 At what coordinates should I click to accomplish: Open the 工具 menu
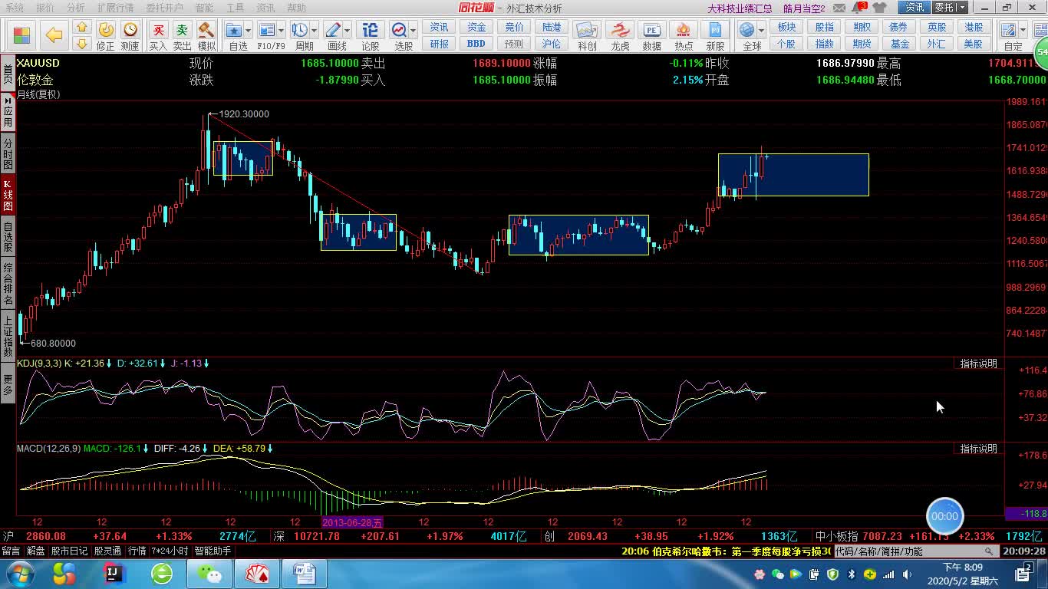(x=235, y=8)
